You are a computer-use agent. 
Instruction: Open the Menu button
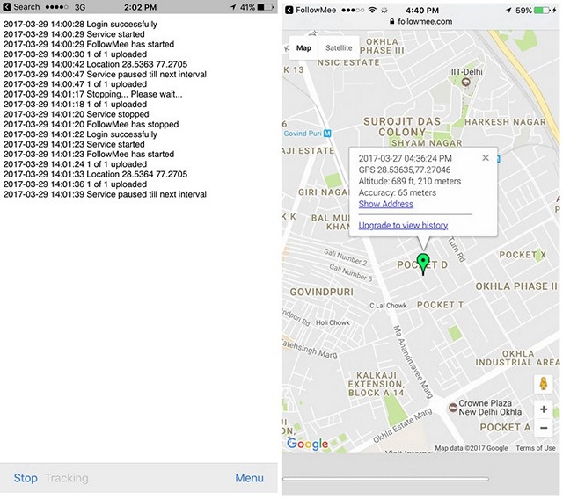(249, 478)
